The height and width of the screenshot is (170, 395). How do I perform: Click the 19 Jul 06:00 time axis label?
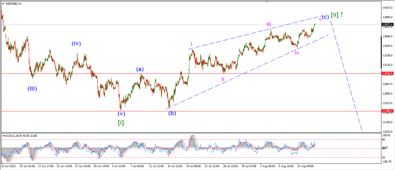pos(194,167)
